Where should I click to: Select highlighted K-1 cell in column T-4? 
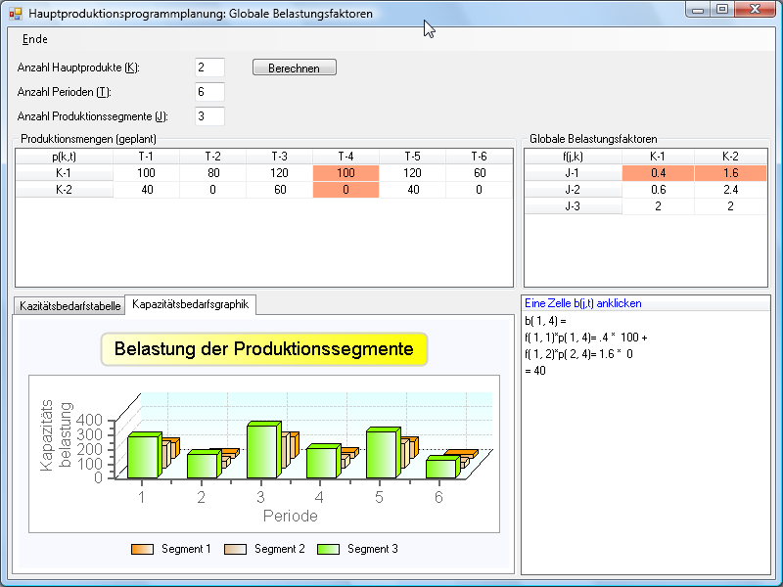[345, 173]
